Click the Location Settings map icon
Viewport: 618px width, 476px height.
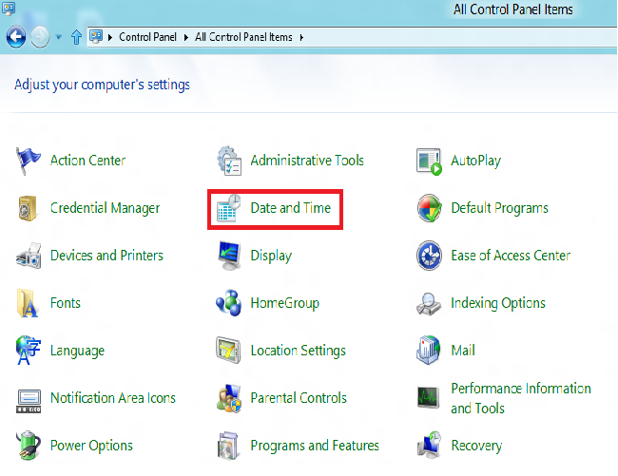click(x=228, y=350)
